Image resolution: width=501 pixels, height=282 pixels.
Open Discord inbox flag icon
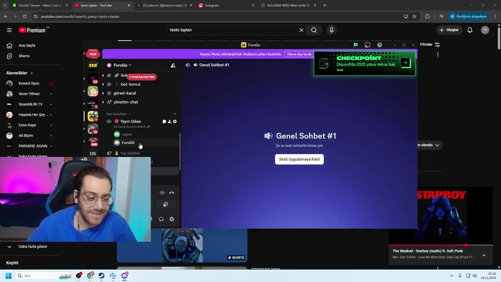click(x=356, y=45)
